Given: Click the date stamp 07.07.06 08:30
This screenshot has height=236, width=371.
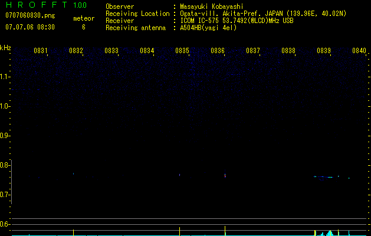Looking at the screenshot, I should (x=30, y=27).
